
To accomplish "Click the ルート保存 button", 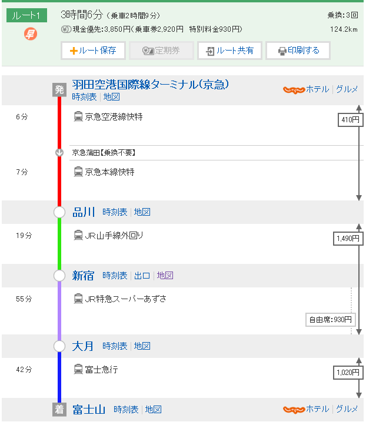I will [x=93, y=51].
